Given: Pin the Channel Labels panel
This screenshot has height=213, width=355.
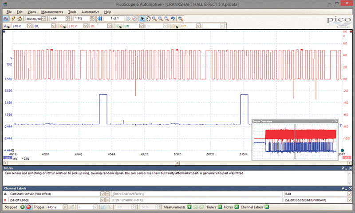Looking at the screenshot, I should [x=343, y=188].
